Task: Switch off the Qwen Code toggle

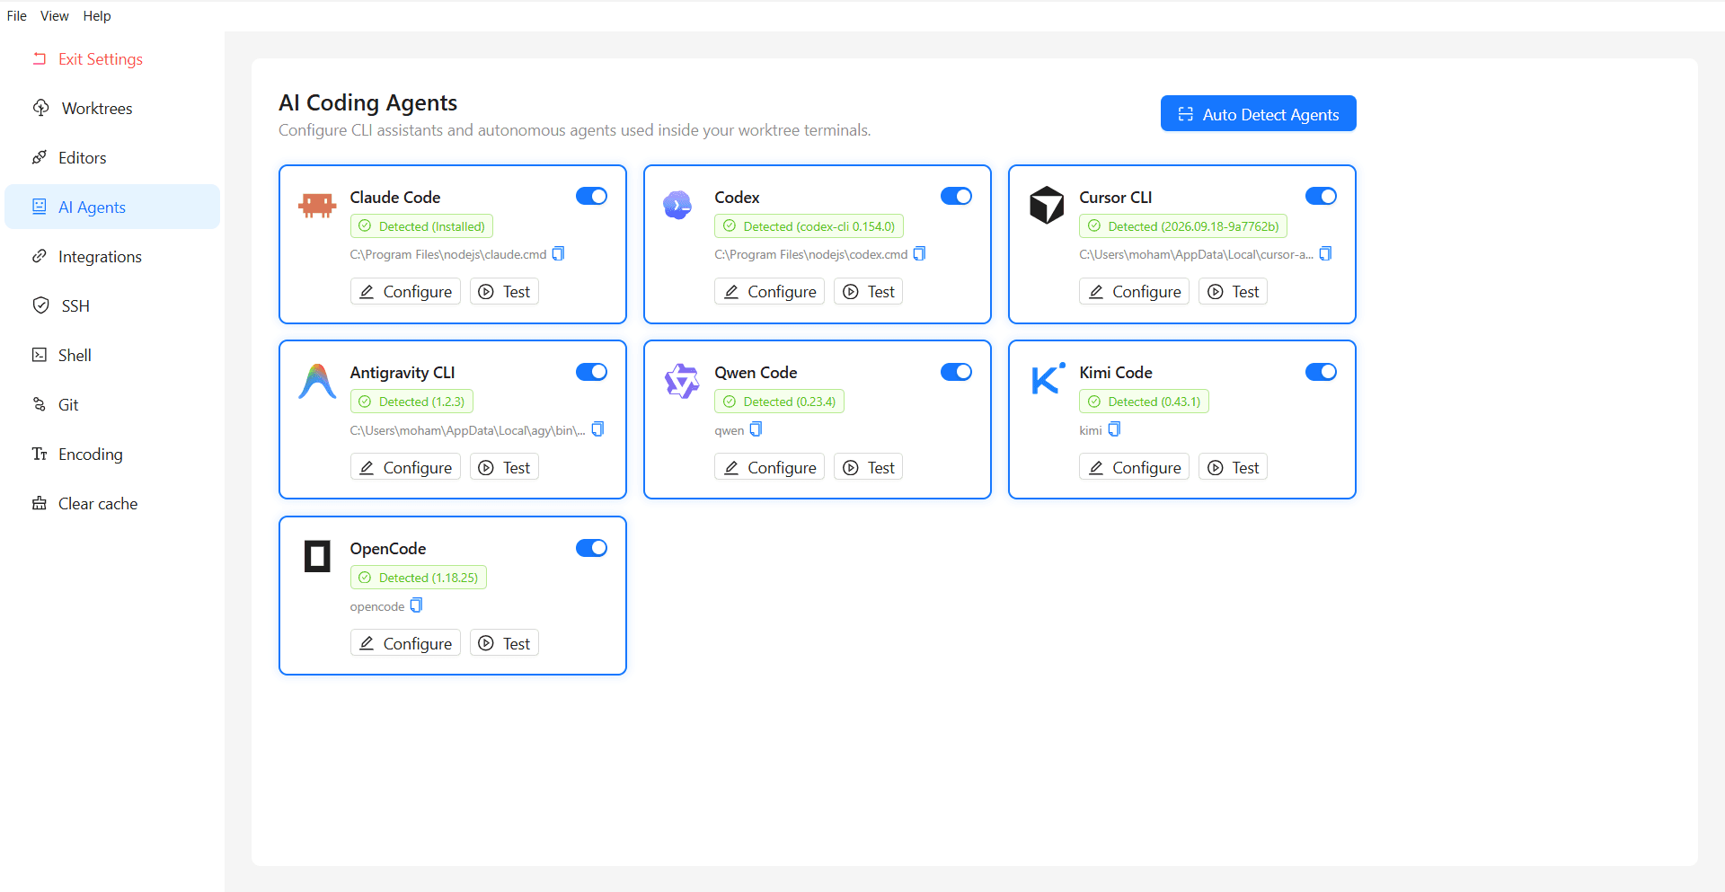Action: tap(957, 372)
